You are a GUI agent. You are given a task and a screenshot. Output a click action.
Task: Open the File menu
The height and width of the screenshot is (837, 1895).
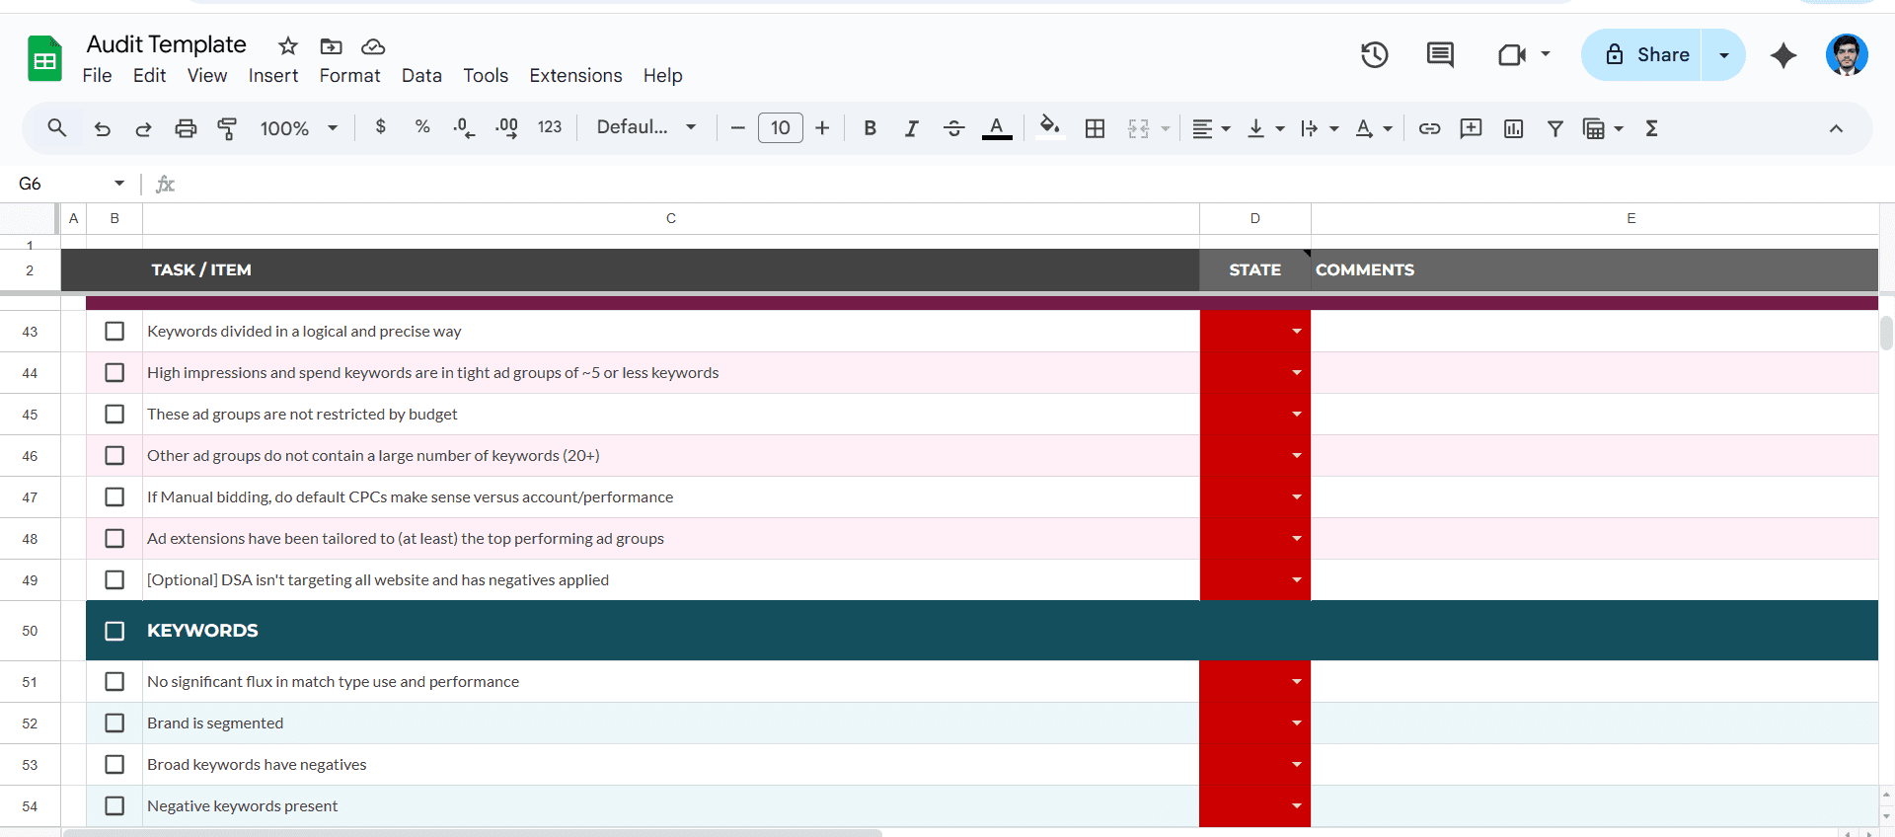97,76
